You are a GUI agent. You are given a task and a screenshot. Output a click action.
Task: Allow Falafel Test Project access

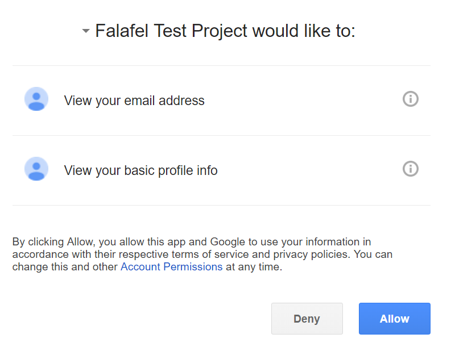point(394,319)
